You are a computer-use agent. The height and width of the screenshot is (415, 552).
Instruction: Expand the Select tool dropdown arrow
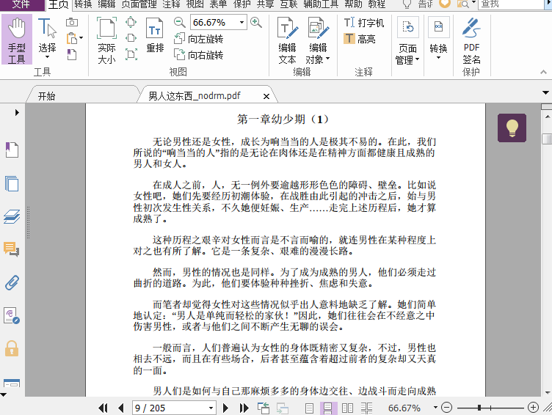point(47,57)
